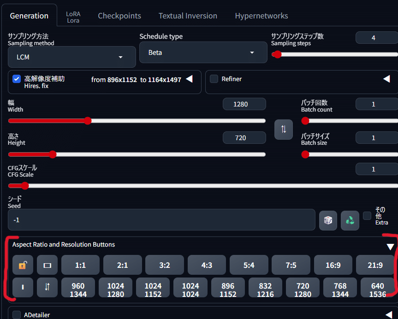Open the Sampling method dropdown showing LCM
The image size is (398, 319).
click(x=71, y=57)
